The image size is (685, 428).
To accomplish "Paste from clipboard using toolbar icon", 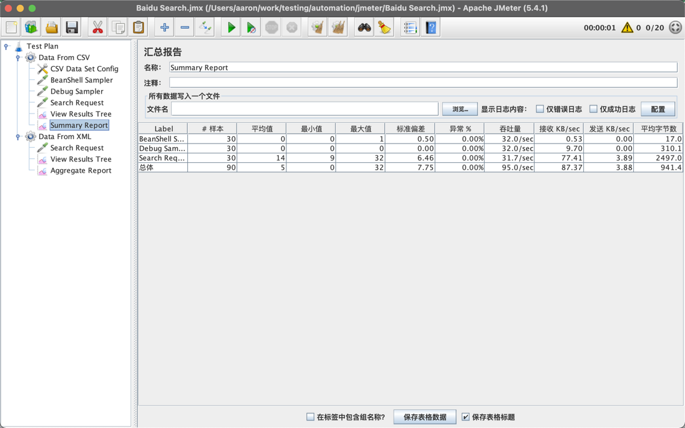I will point(138,27).
